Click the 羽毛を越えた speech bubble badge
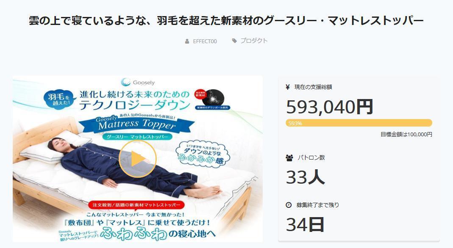 tap(59, 98)
